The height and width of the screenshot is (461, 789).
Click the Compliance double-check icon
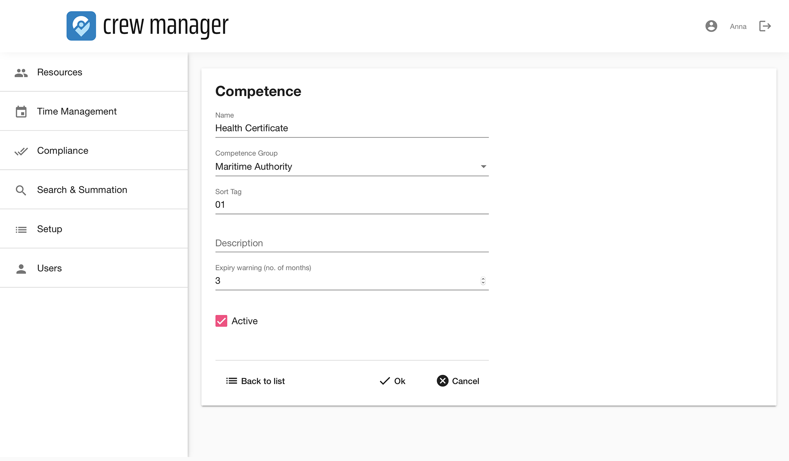(21, 151)
